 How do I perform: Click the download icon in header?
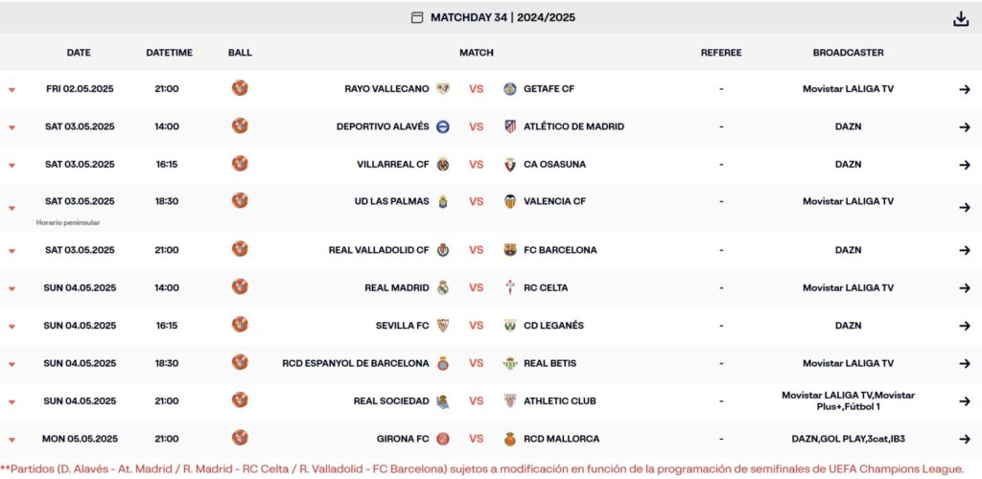click(961, 19)
